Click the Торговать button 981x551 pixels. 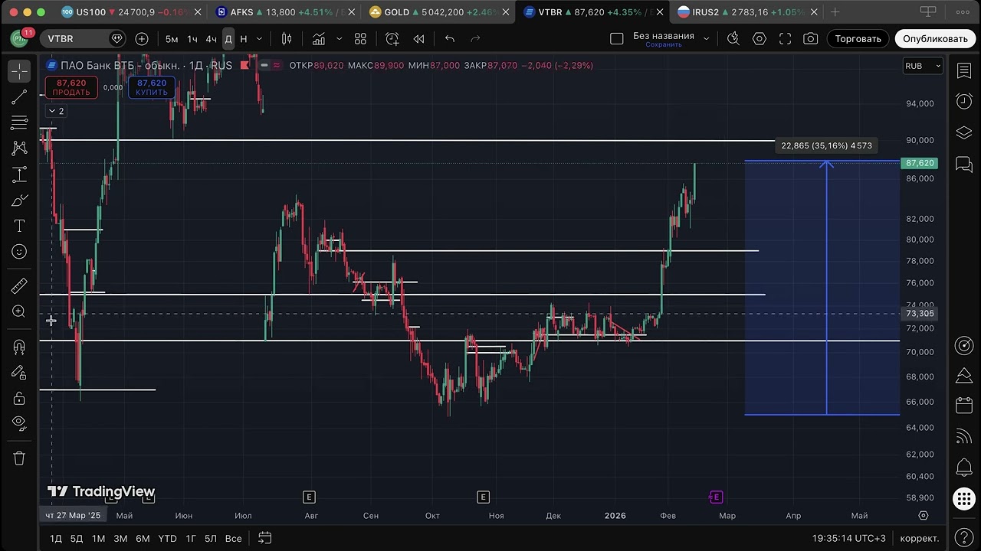(858, 39)
